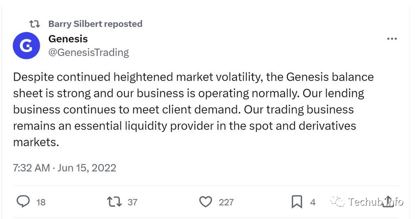Click the WeChat logo in the watermark
417x219 pixels.
click(x=338, y=201)
